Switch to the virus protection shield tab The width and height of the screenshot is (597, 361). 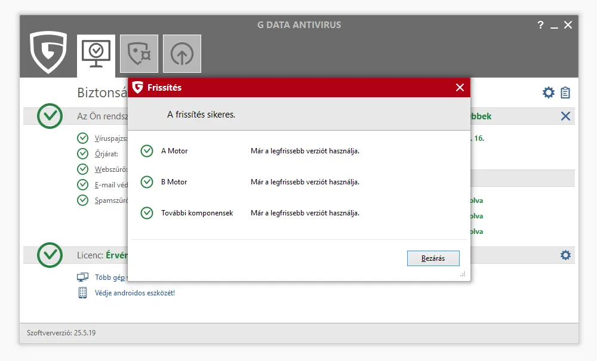pos(139,54)
